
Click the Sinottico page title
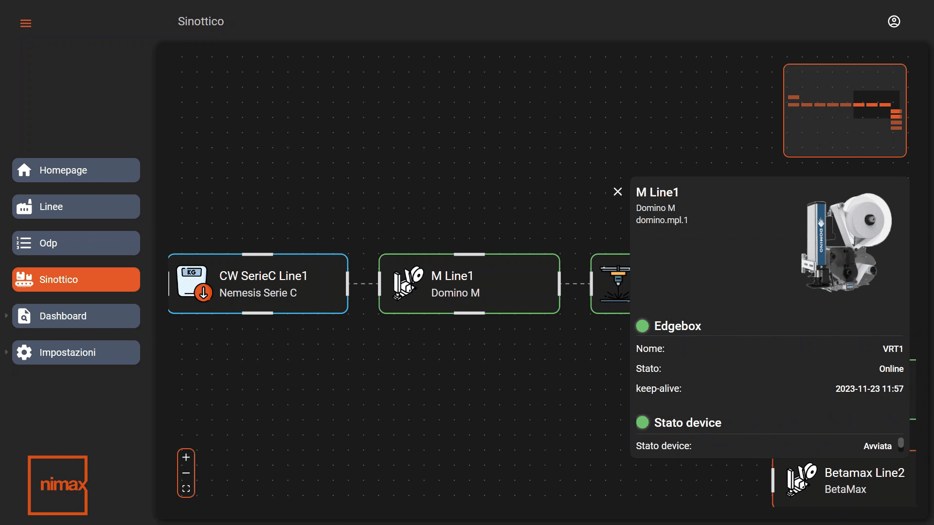pyautogui.click(x=201, y=21)
